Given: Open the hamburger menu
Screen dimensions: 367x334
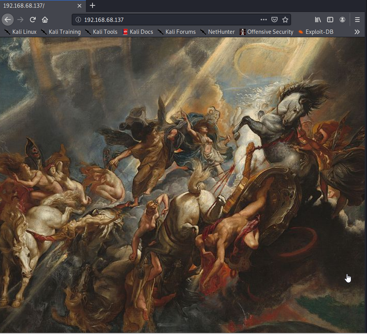Looking at the screenshot, I should coord(357,19).
